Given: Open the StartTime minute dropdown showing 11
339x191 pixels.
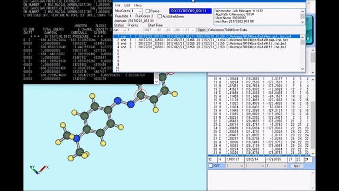Looking at the screenshot, I should click(x=193, y=30).
